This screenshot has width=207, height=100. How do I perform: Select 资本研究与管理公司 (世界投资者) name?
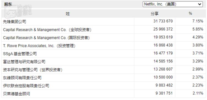[33, 70]
